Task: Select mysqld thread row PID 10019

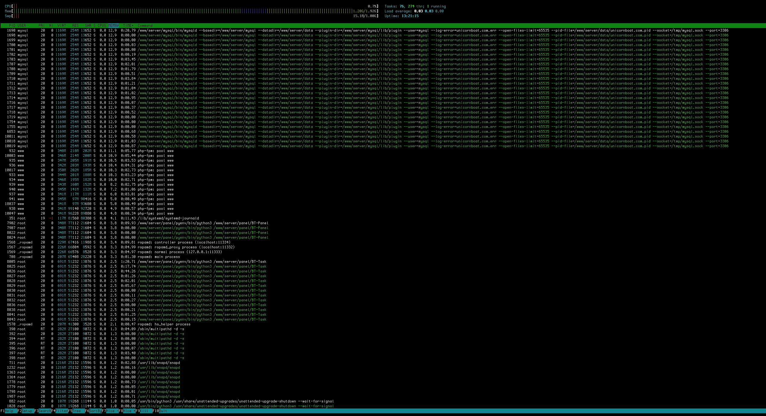Action: pos(383,146)
